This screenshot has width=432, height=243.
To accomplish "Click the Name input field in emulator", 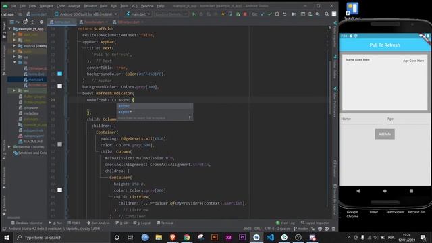I will pos(362,119).
